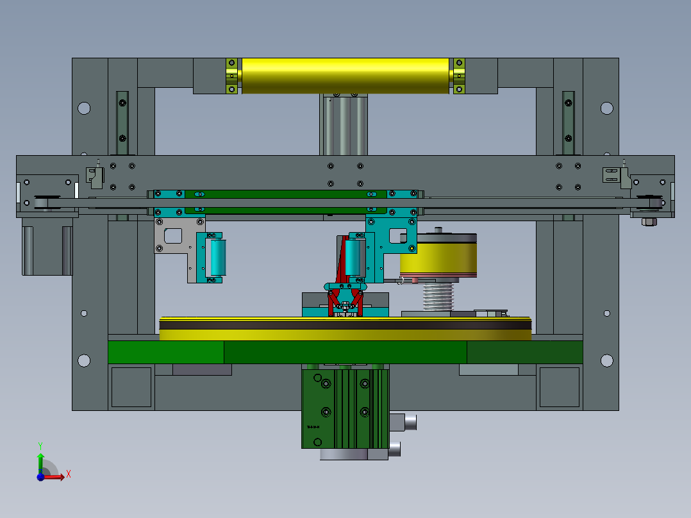Select the center cyan roller above the gripper
691x518 pixels.
[353, 258]
